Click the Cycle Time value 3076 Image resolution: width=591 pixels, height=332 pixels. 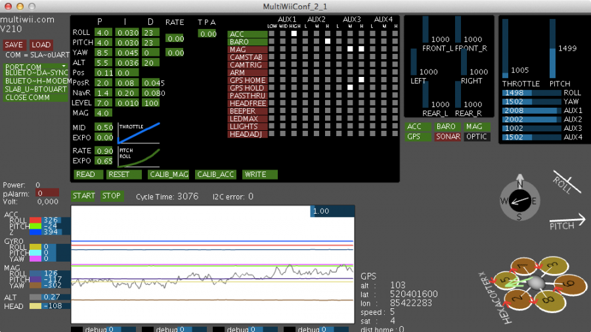pos(188,196)
